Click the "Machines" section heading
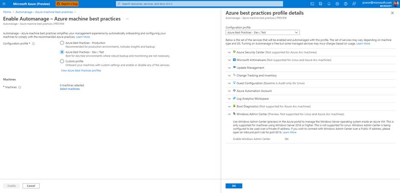Image resolution: width=400 pixels, height=193 pixels. 9,79
